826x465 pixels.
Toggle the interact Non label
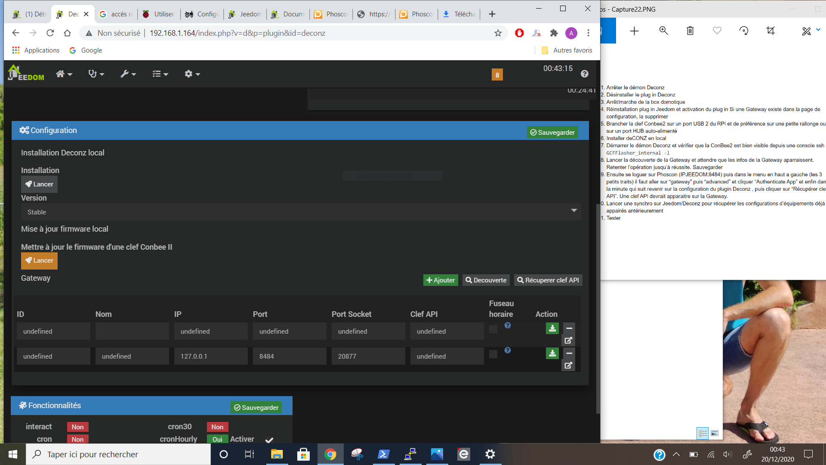[77, 427]
